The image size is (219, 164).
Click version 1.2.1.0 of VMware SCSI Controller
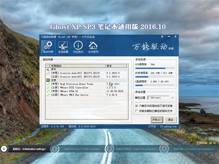pyautogui.click(x=111, y=87)
